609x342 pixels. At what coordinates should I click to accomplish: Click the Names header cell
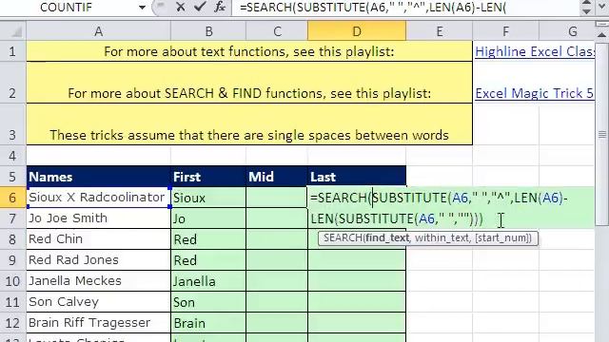click(x=98, y=177)
